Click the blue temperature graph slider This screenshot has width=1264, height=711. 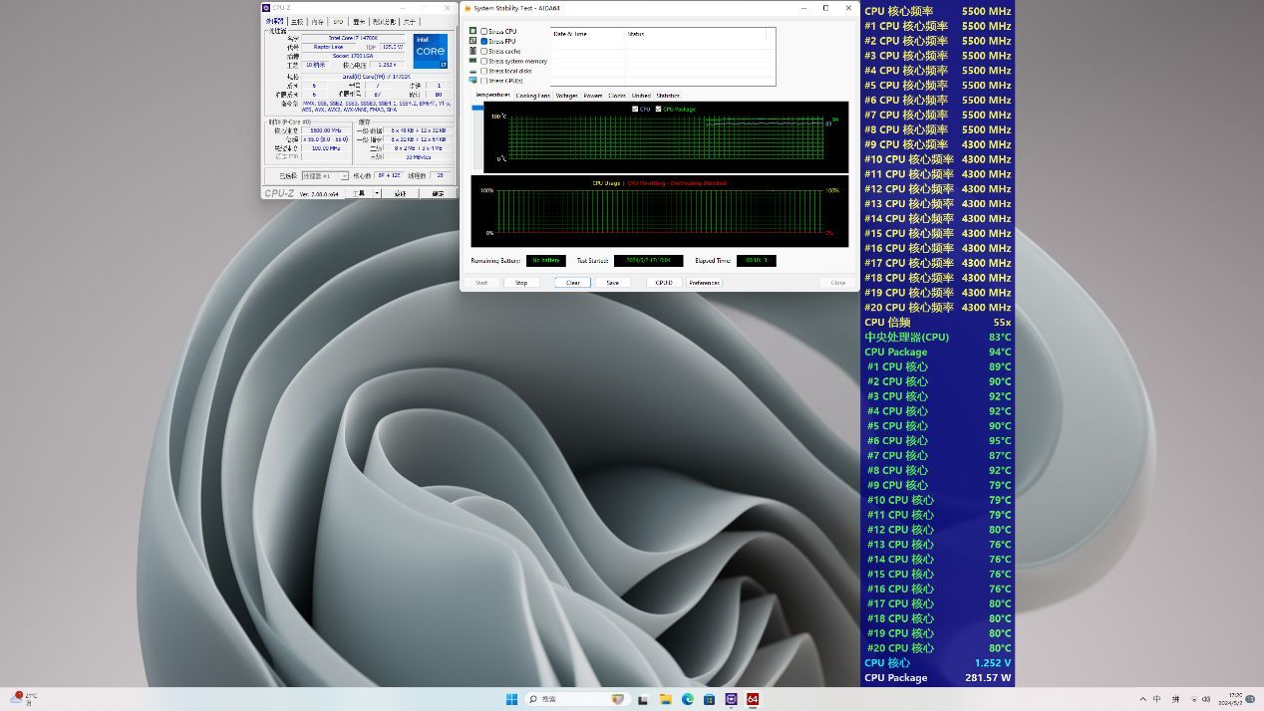point(475,108)
